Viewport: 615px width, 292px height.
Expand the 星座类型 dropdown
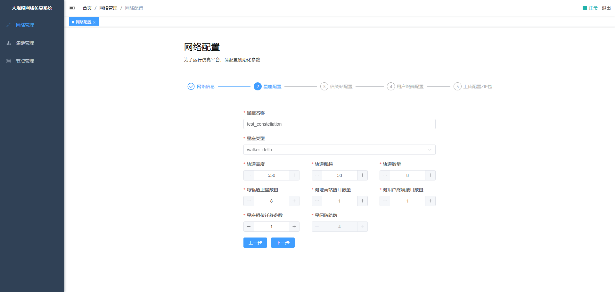pos(339,150)
